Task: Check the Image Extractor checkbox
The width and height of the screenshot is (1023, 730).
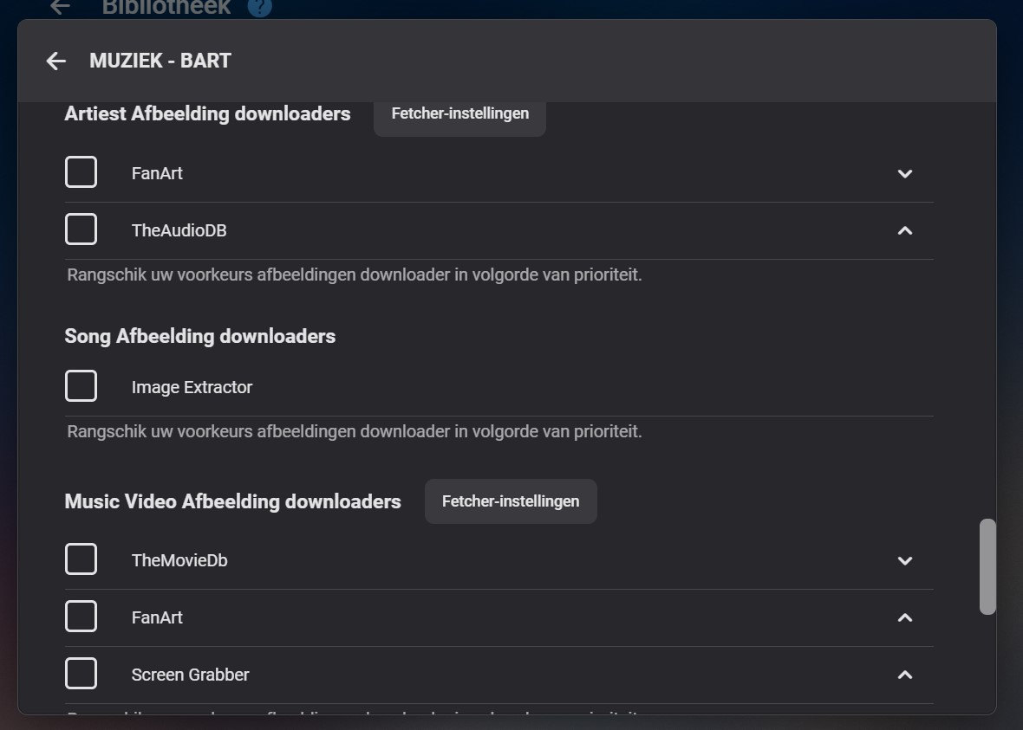Action: 81,386
